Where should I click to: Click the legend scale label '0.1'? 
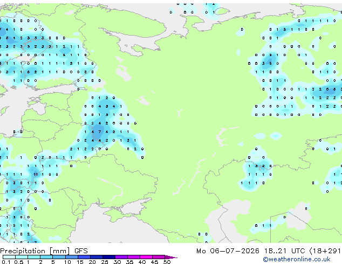[6, 262]
